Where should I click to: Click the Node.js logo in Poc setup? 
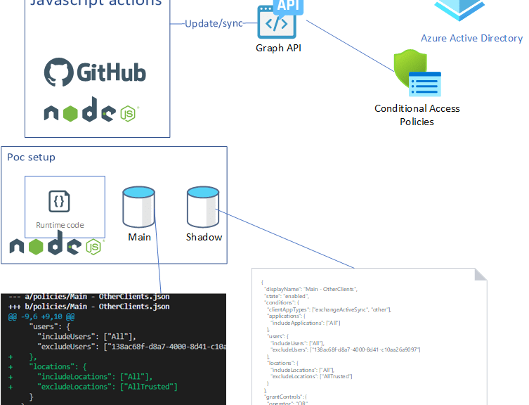(x=55, y=245)
